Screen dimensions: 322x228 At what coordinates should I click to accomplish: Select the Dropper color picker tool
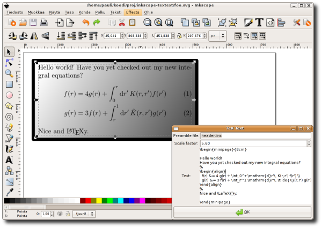click(x=9, y=192)
